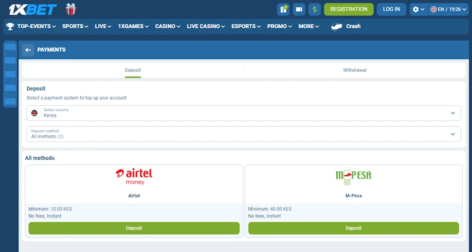Click the Crash game plane icon
The height and width of the screenshot is (252, 472).
337,27
